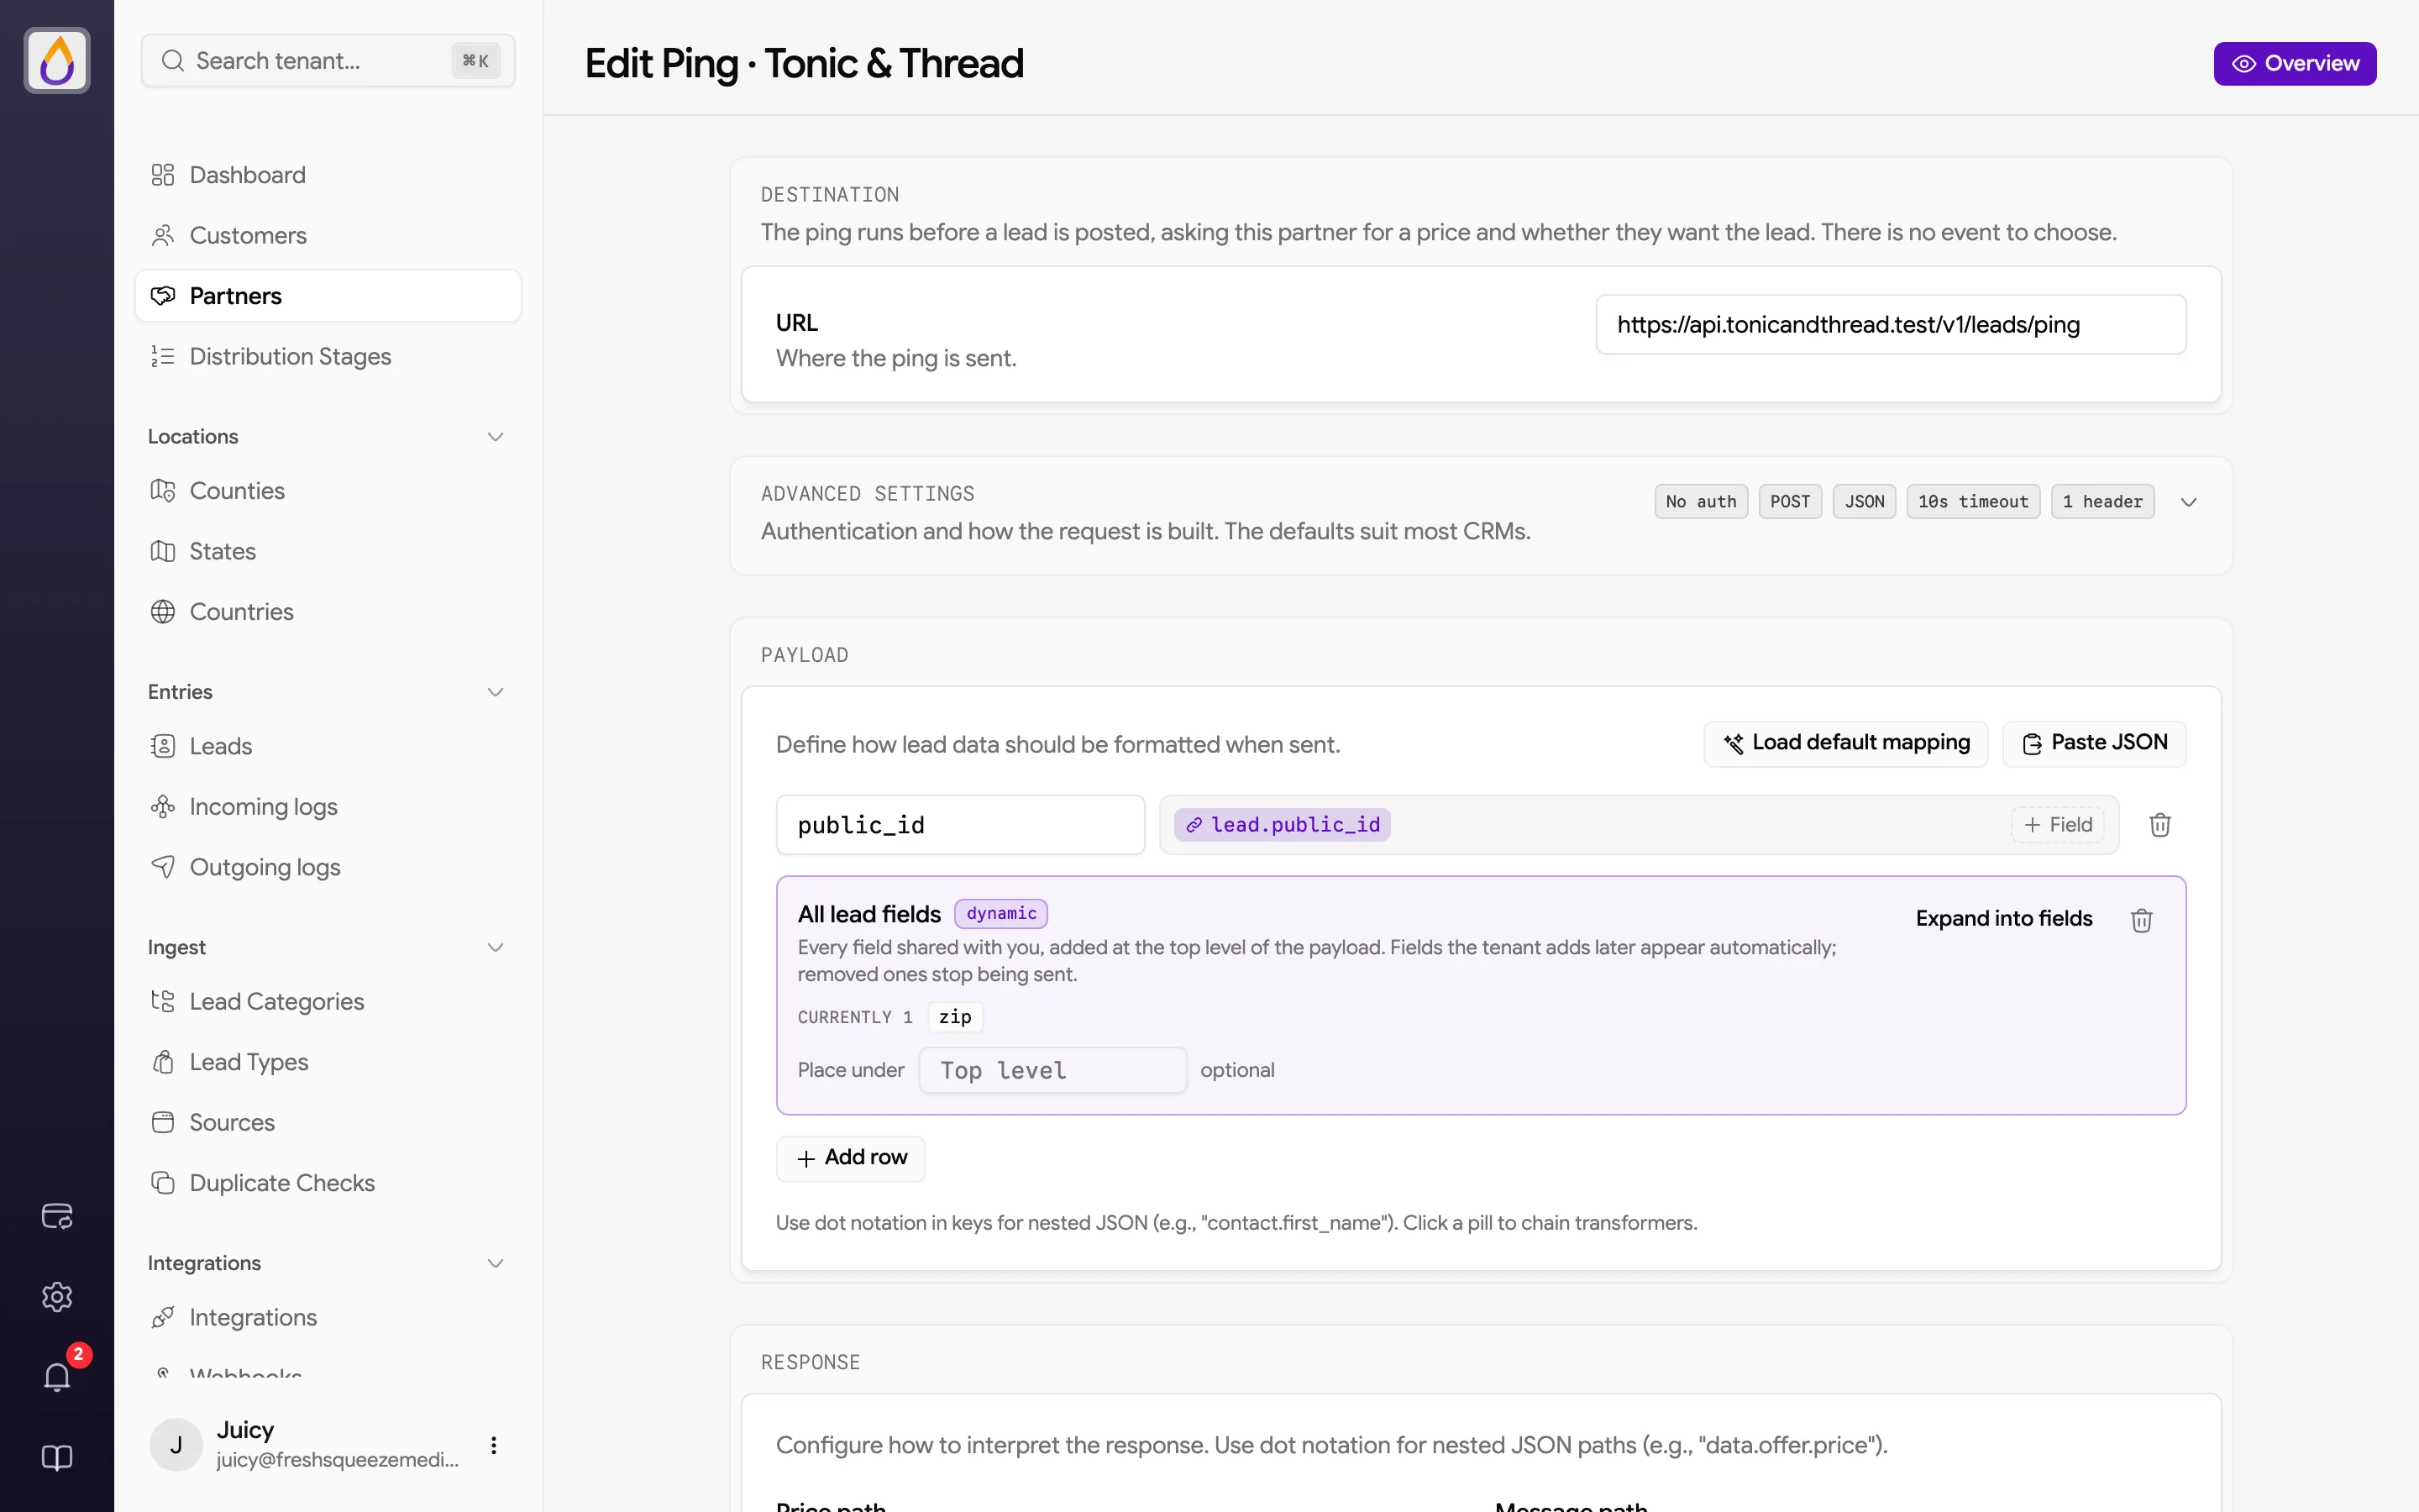Click the Partners handshake icon

pyautogui.click(x=163, y=296)
